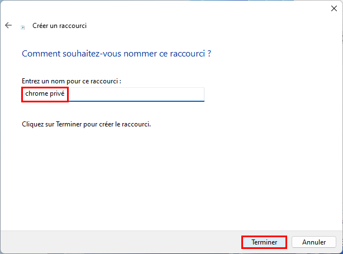Cancel the wizard with Annuler
The width and height of the screenshot is (343, 254).
[x=314, y=242]
